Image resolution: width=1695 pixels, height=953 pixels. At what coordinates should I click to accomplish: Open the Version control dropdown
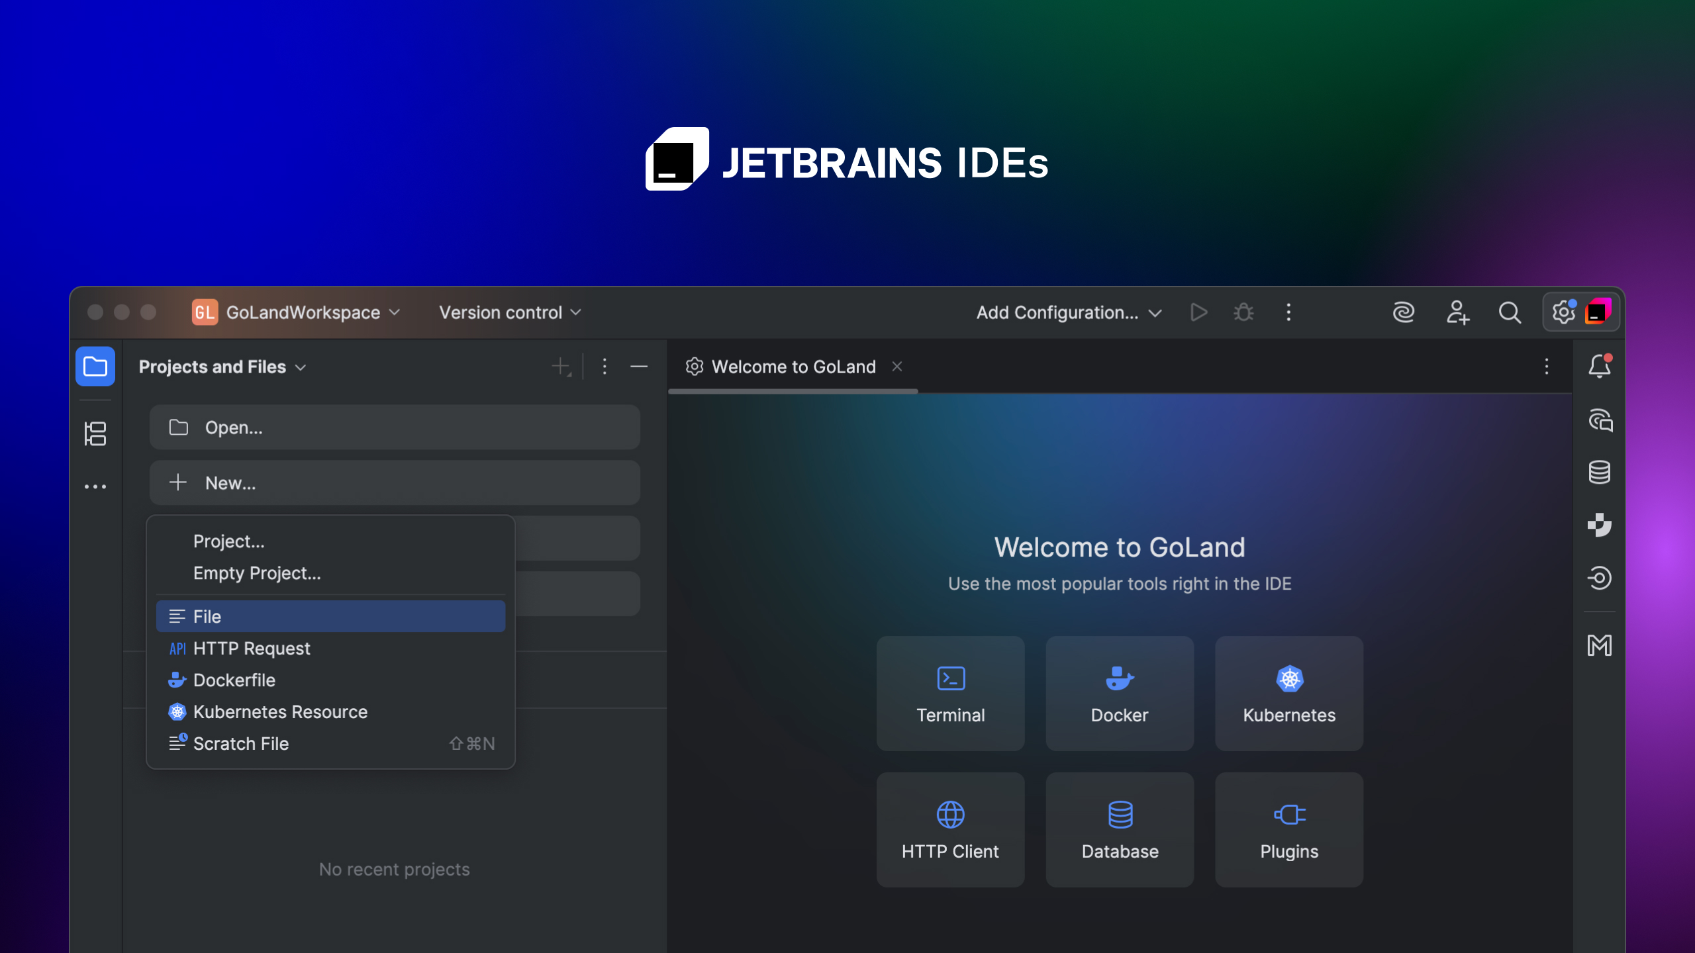tap(575, 312)
